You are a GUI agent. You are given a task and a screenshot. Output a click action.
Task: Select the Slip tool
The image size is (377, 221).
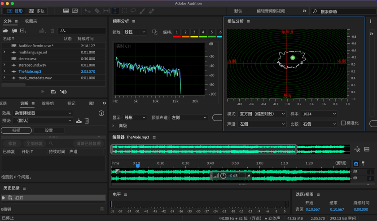tap(106, 11)
